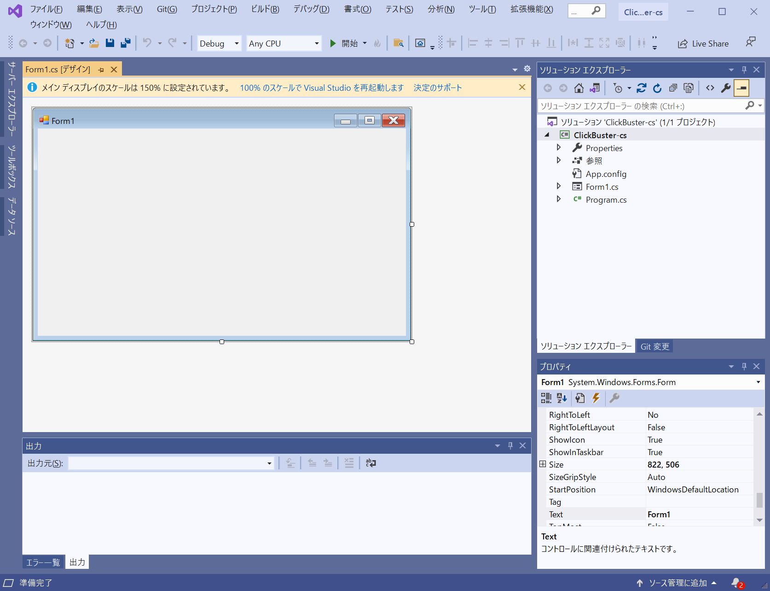The height and width of the screenshot is (591, 770).
Task: Click the Save All toolbar icon
Action: point(125,43)
